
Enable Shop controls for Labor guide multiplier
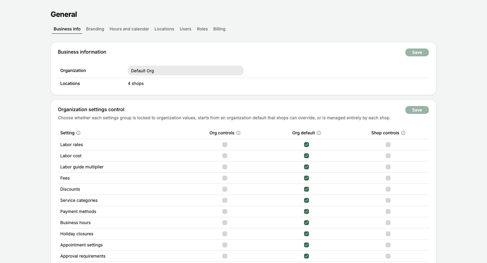coord(388,167)
